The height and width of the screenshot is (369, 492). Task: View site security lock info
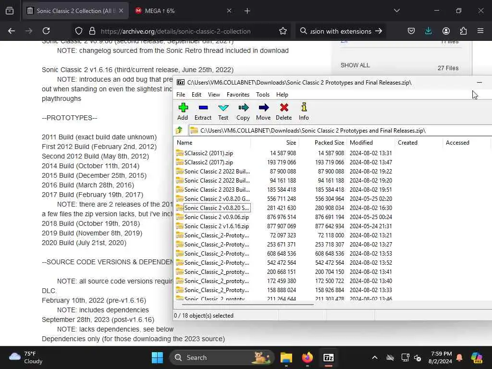point(92,31)
